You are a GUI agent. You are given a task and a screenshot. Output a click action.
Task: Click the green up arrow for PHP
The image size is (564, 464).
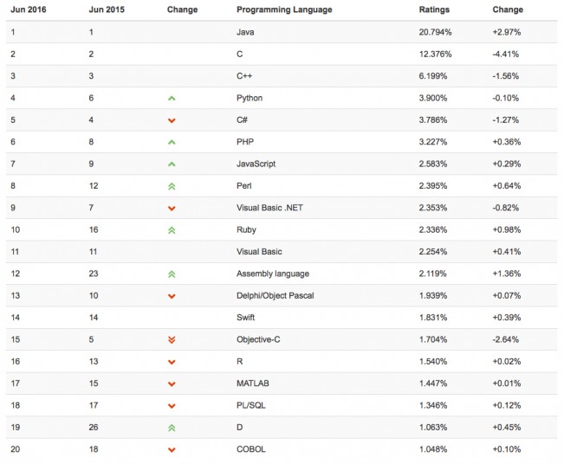pyautogui.click(x=172, y=142)
